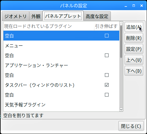
Task: Select the メニュー plugin row
Action: [61, 46]
